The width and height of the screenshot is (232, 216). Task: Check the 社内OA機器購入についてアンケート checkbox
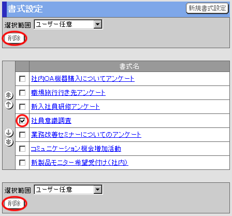click(22, 79)
